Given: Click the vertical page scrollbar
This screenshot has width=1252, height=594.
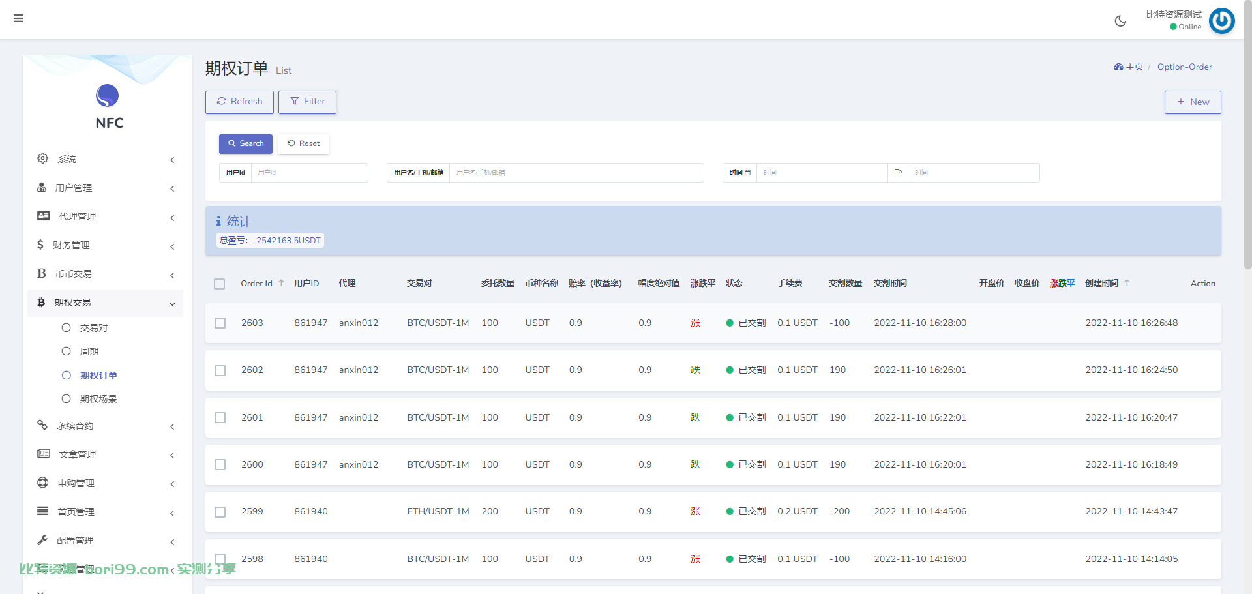Looking at the screenshot, I should coord(1247,134).
